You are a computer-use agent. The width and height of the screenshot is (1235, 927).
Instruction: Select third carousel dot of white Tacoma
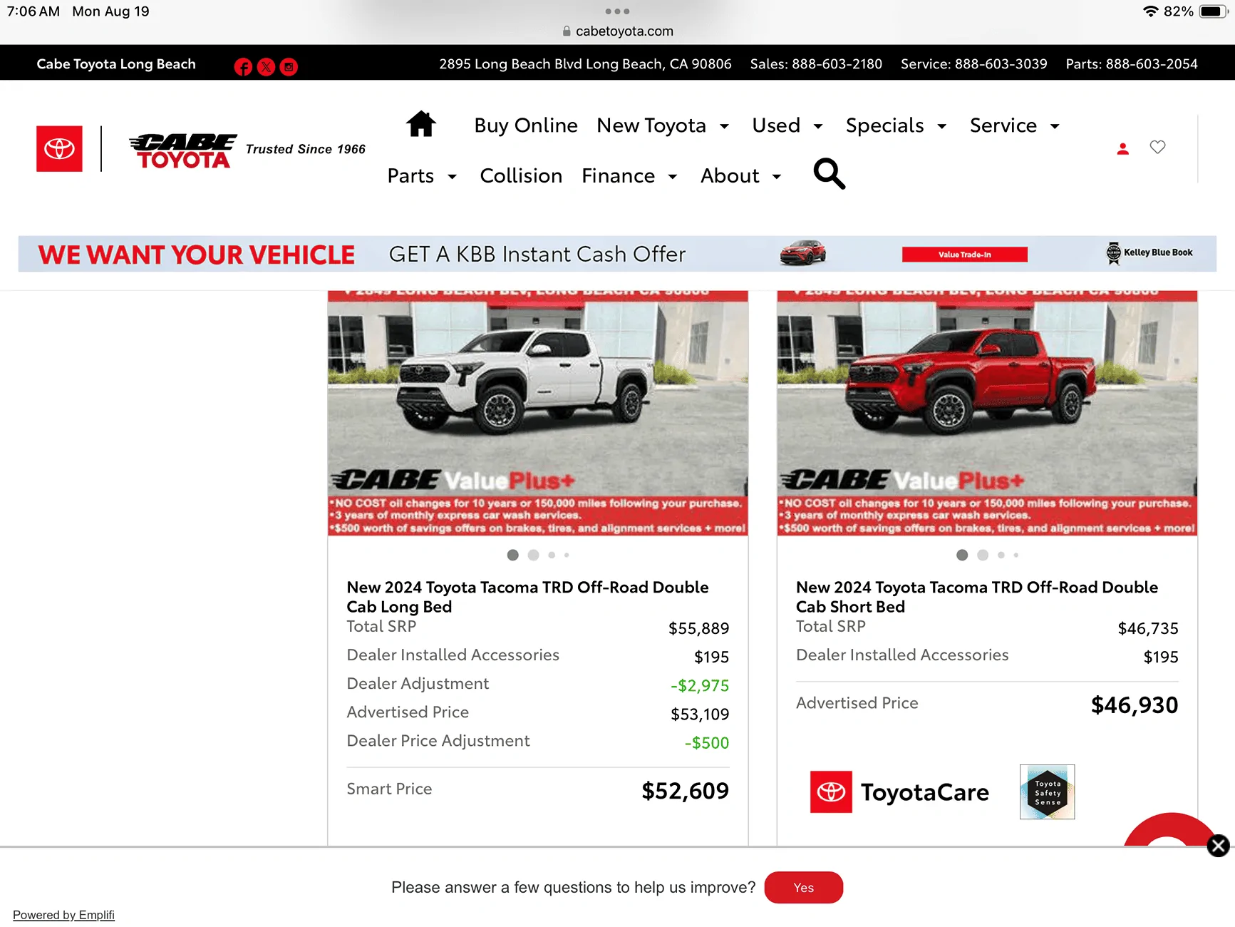pos(552,555)
